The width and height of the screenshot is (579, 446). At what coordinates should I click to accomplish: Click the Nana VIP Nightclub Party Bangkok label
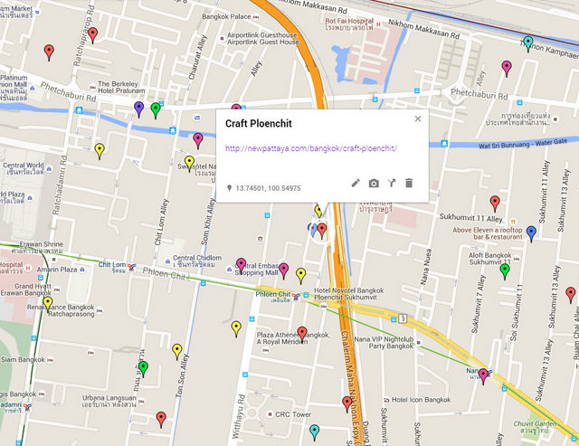(384, 342)
